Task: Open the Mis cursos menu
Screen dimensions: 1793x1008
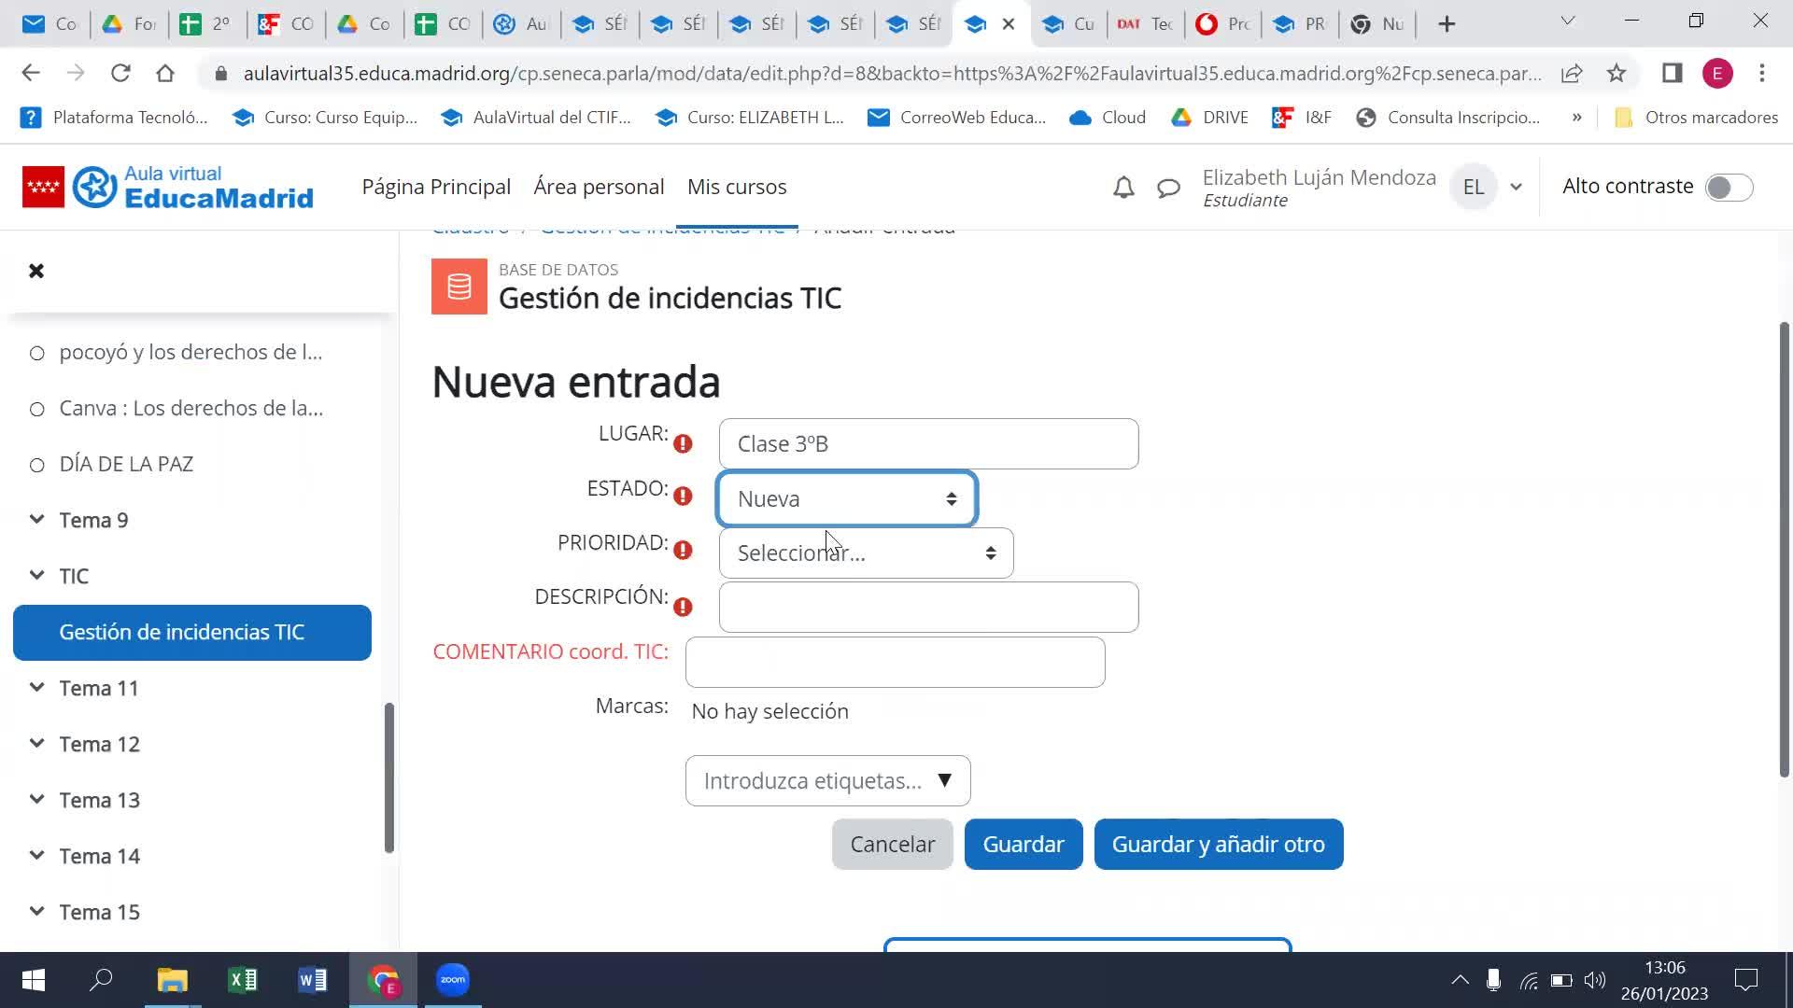Action: point(736,187)
